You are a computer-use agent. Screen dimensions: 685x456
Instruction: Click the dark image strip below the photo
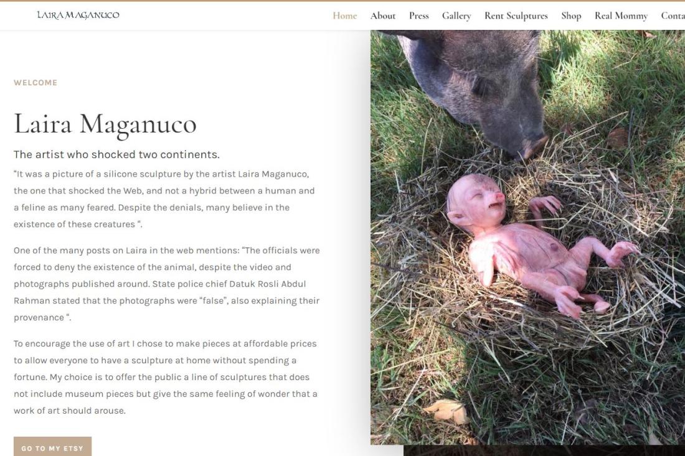544,450
